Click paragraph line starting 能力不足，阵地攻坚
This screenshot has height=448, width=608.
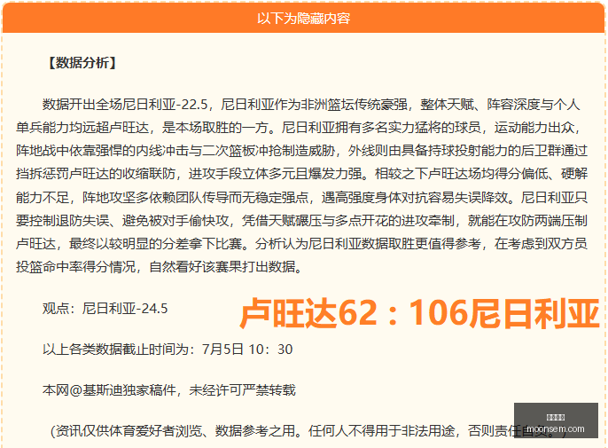301,198
